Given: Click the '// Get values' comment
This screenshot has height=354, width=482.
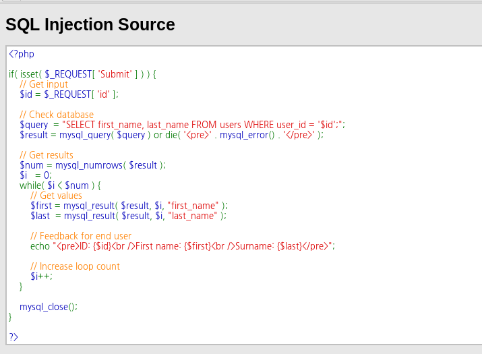Looking at the screenshot, I should 56,196.
